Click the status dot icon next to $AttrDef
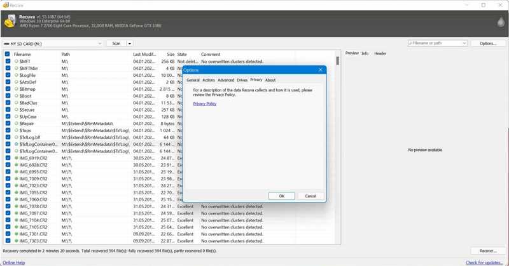The height and width of the screenshot is (266, 509). [17, 82]
